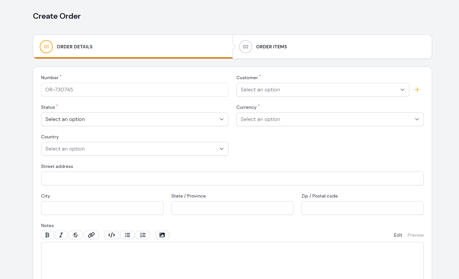This screenshot has height=279, width=459.
Task: Expand the Currency dropdown
Action: point(330,119)
